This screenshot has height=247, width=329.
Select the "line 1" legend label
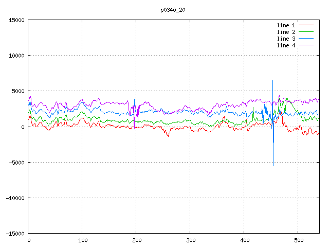(286, 25)
